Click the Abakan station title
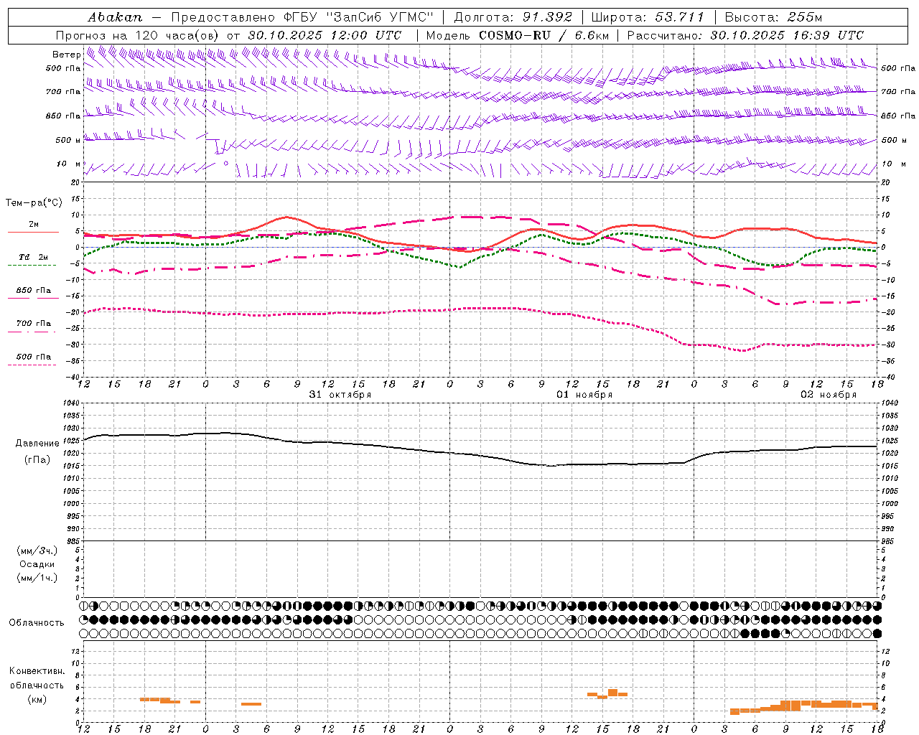 click(x=115, y=17)
